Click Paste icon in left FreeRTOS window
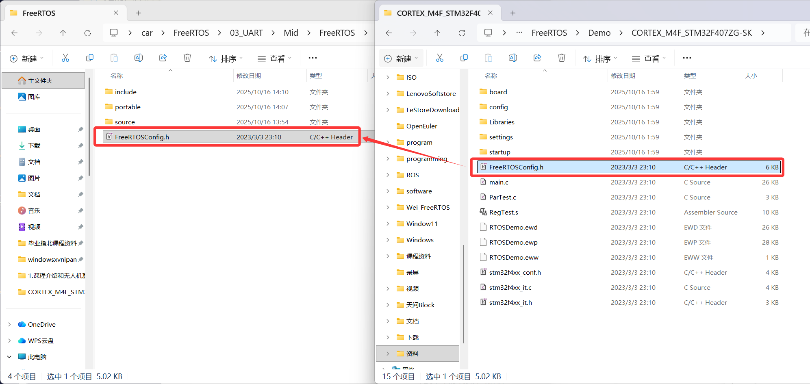810x384 pixels. click(x=114, y=58)
